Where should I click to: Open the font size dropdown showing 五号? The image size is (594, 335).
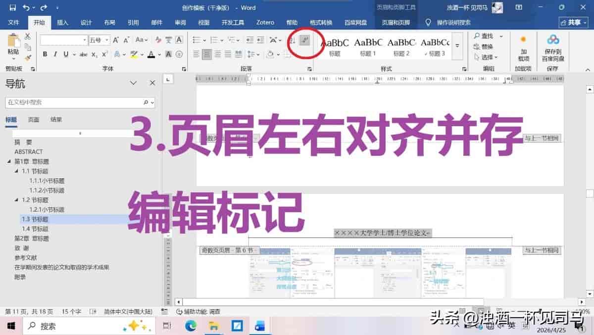[106, 40]
